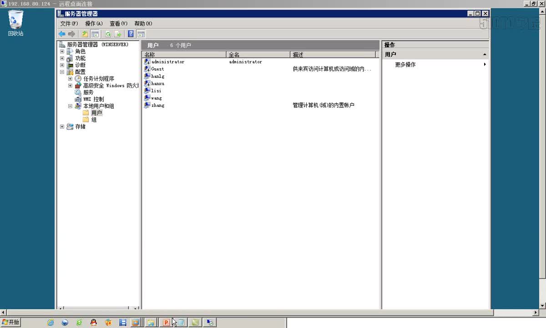Open the 帮助(H) menu
Screen dimensions: 546x328
point(143,24)
